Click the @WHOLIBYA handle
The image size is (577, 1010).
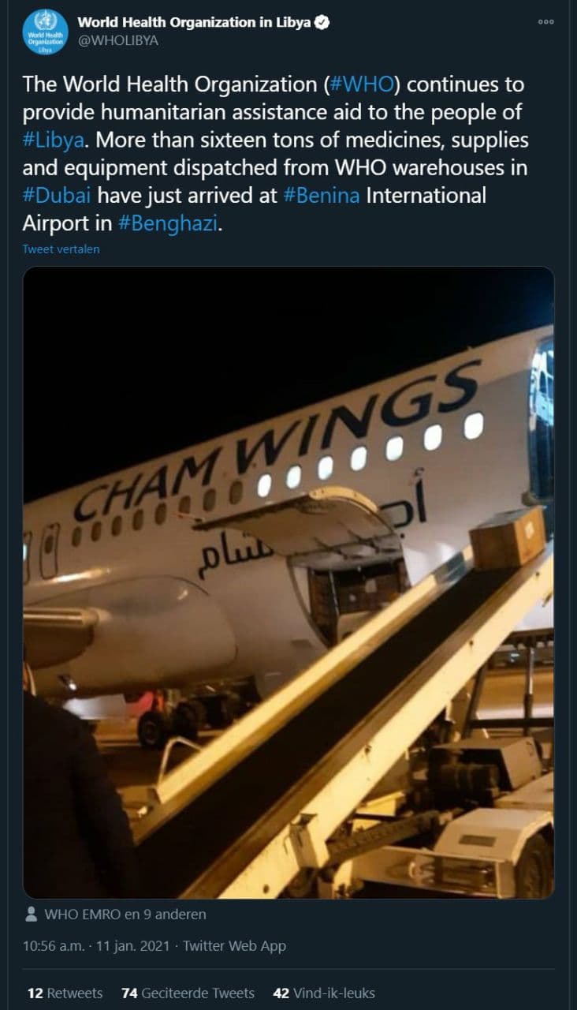[117, 40]
